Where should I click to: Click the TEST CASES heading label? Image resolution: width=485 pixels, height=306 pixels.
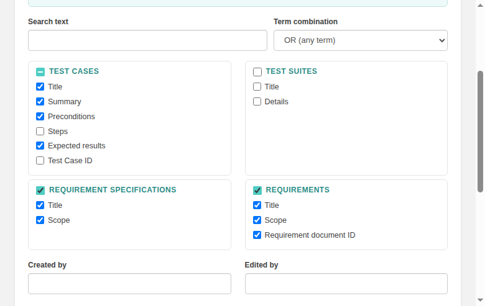(74, 71)
